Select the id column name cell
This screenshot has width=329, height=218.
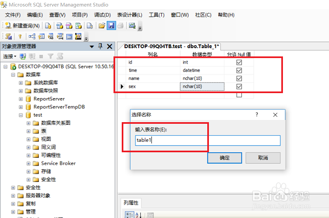(x=153, y=62)
